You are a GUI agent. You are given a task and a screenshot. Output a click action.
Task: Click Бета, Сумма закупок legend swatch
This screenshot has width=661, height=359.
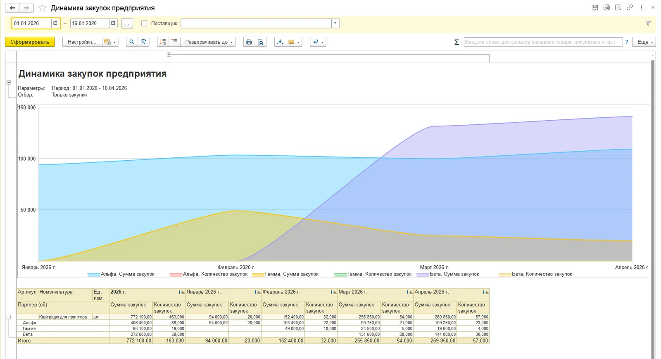point(423,274)
